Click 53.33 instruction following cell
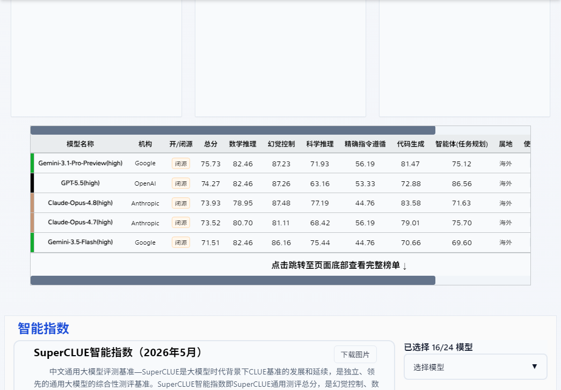561x390 pixels. tap(365, 184)
